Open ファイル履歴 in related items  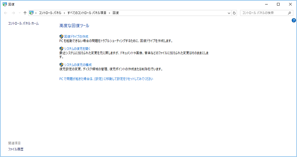click(x=16, y=149)
